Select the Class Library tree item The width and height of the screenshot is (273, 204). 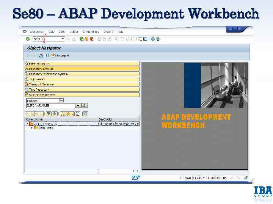tap(46, 128)
